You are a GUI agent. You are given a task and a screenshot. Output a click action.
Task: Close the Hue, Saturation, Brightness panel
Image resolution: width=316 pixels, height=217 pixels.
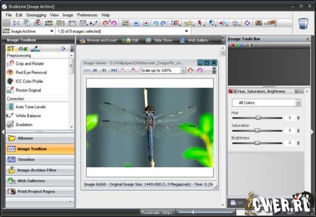click(x=301, y=91)
